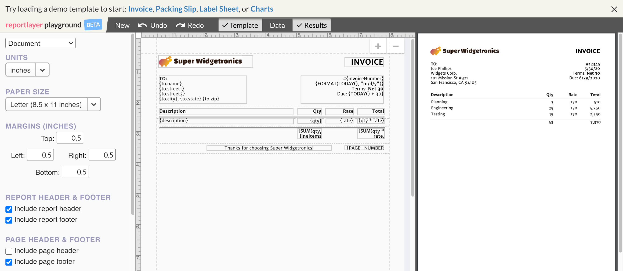Click New in the toolbar
The image size is (623, 271).
pos(122,25)
